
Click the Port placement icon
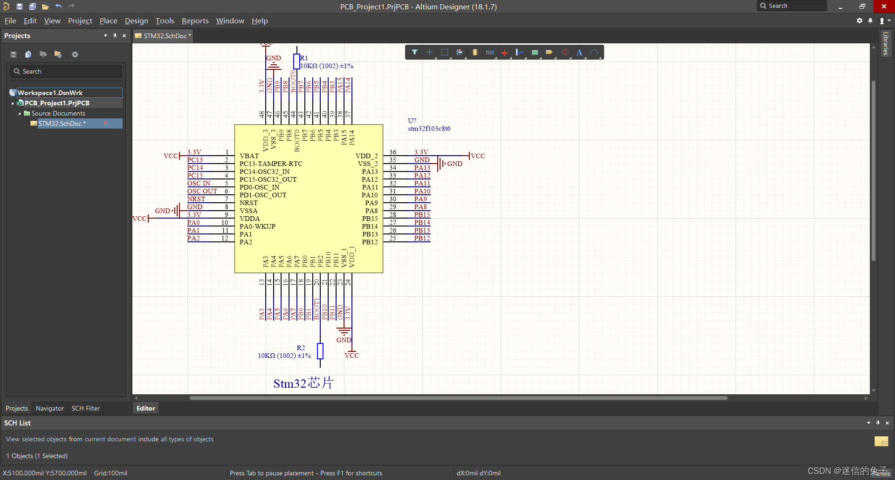[x=549, y=53]
